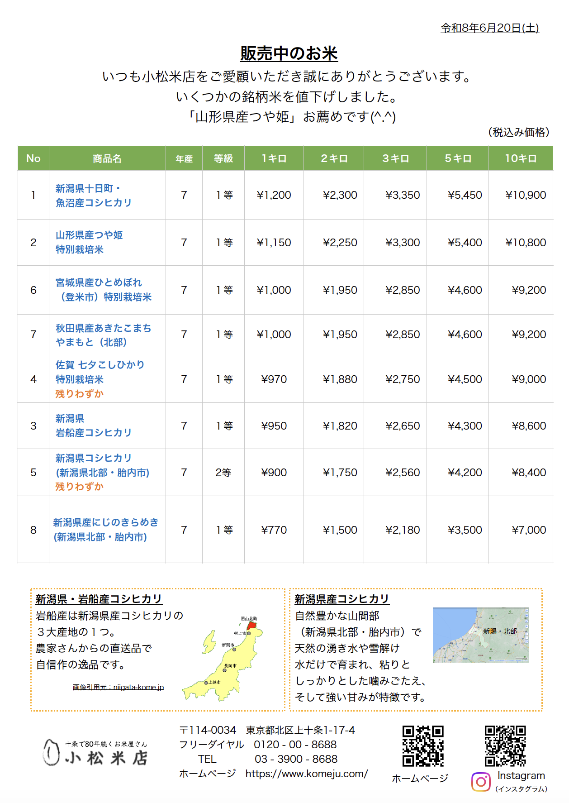
Task: Click the 等級 column header
Action: point(223,158)
